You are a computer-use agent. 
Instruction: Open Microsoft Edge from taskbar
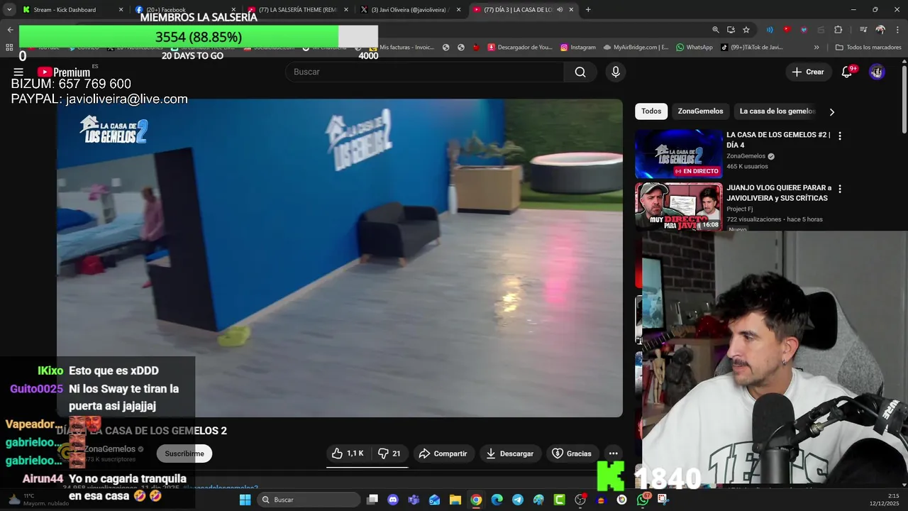click(x=497, y=500)
